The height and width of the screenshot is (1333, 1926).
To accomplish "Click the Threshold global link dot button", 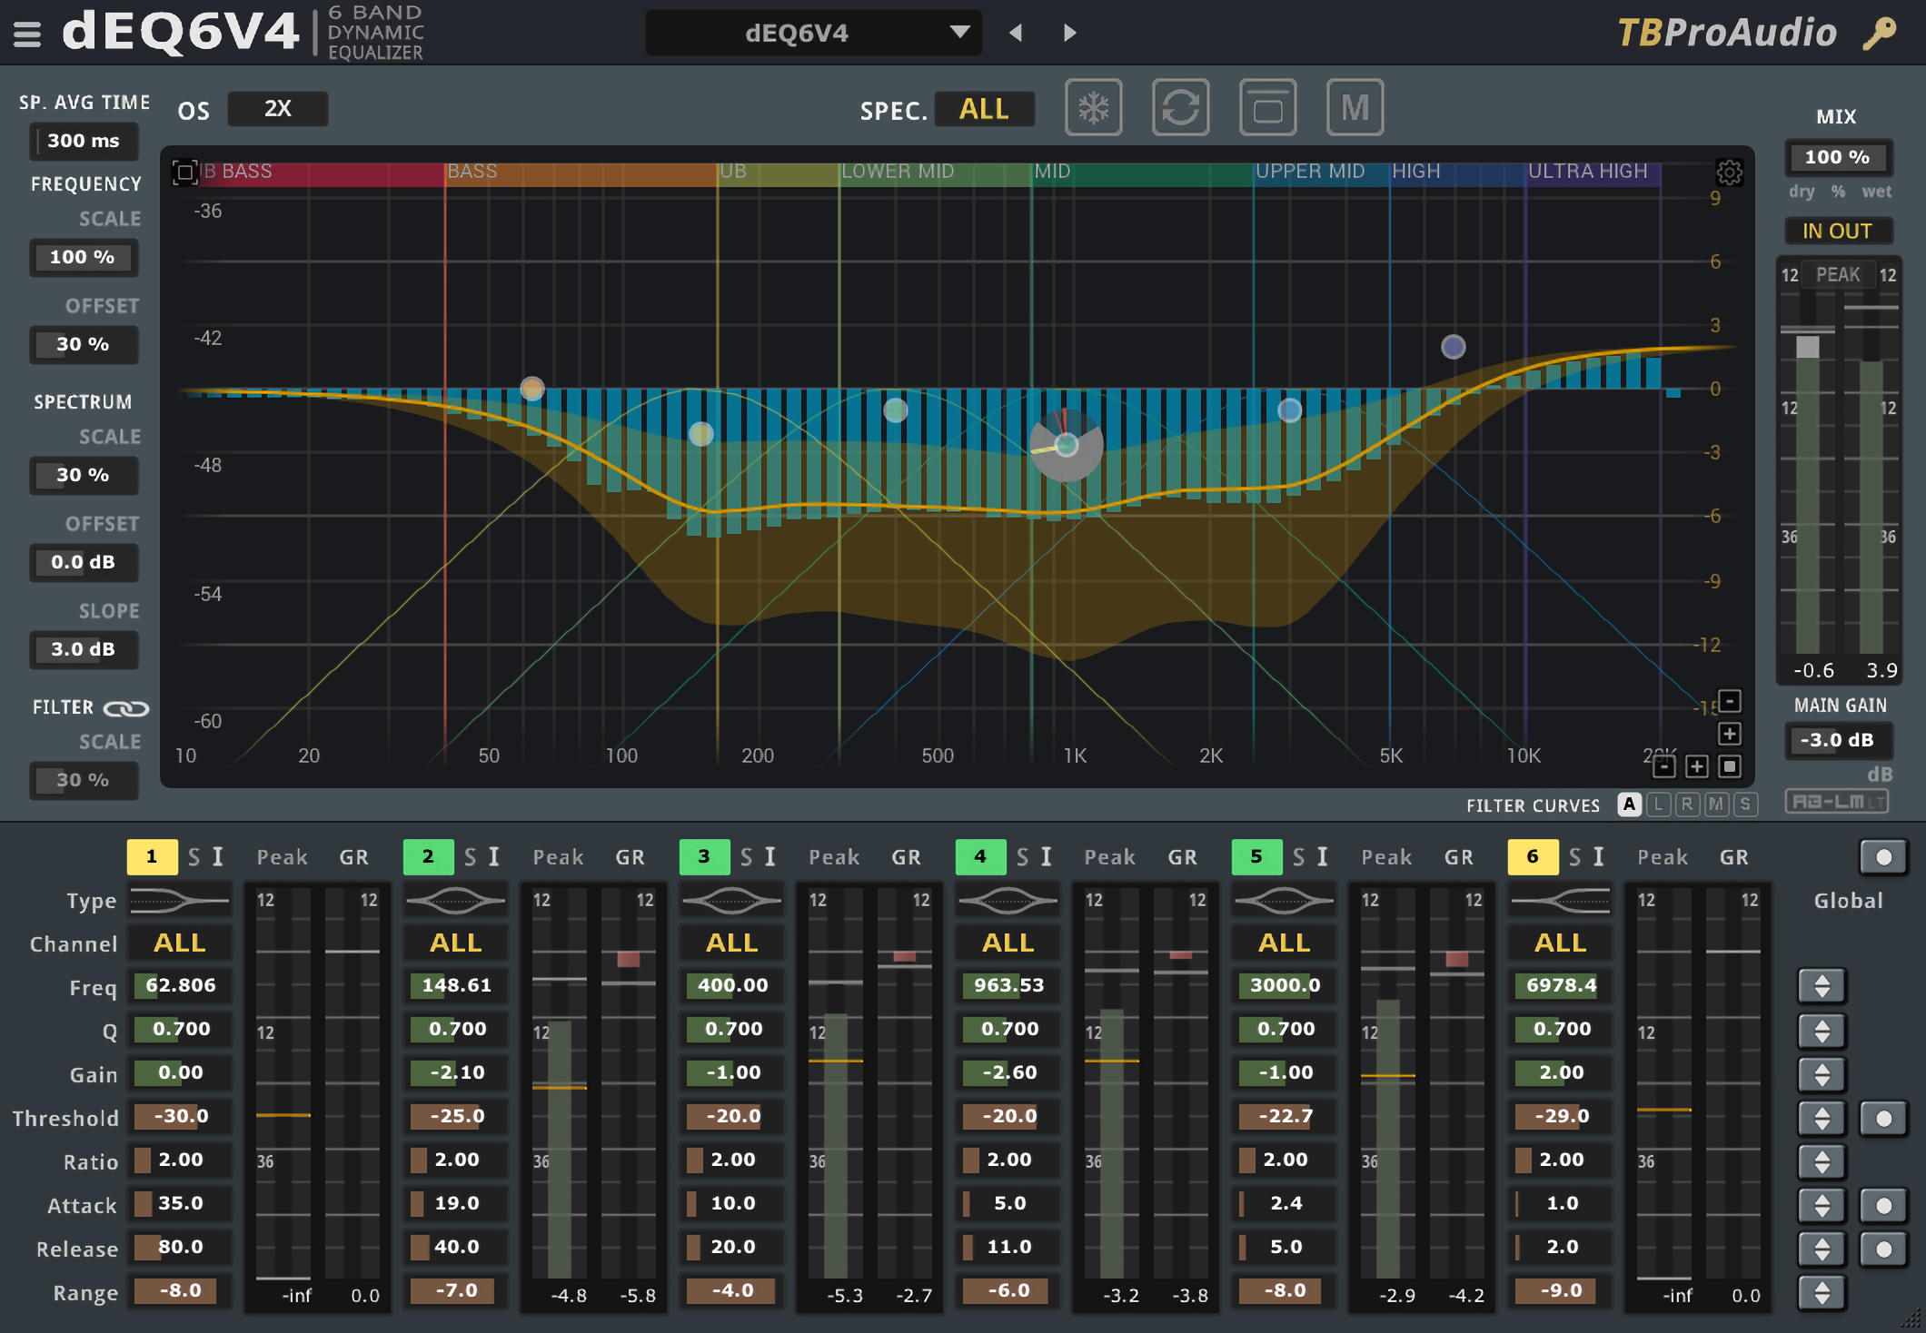I will 1883,1118.
